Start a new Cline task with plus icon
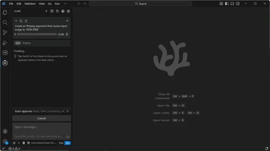 click(46, 11)
